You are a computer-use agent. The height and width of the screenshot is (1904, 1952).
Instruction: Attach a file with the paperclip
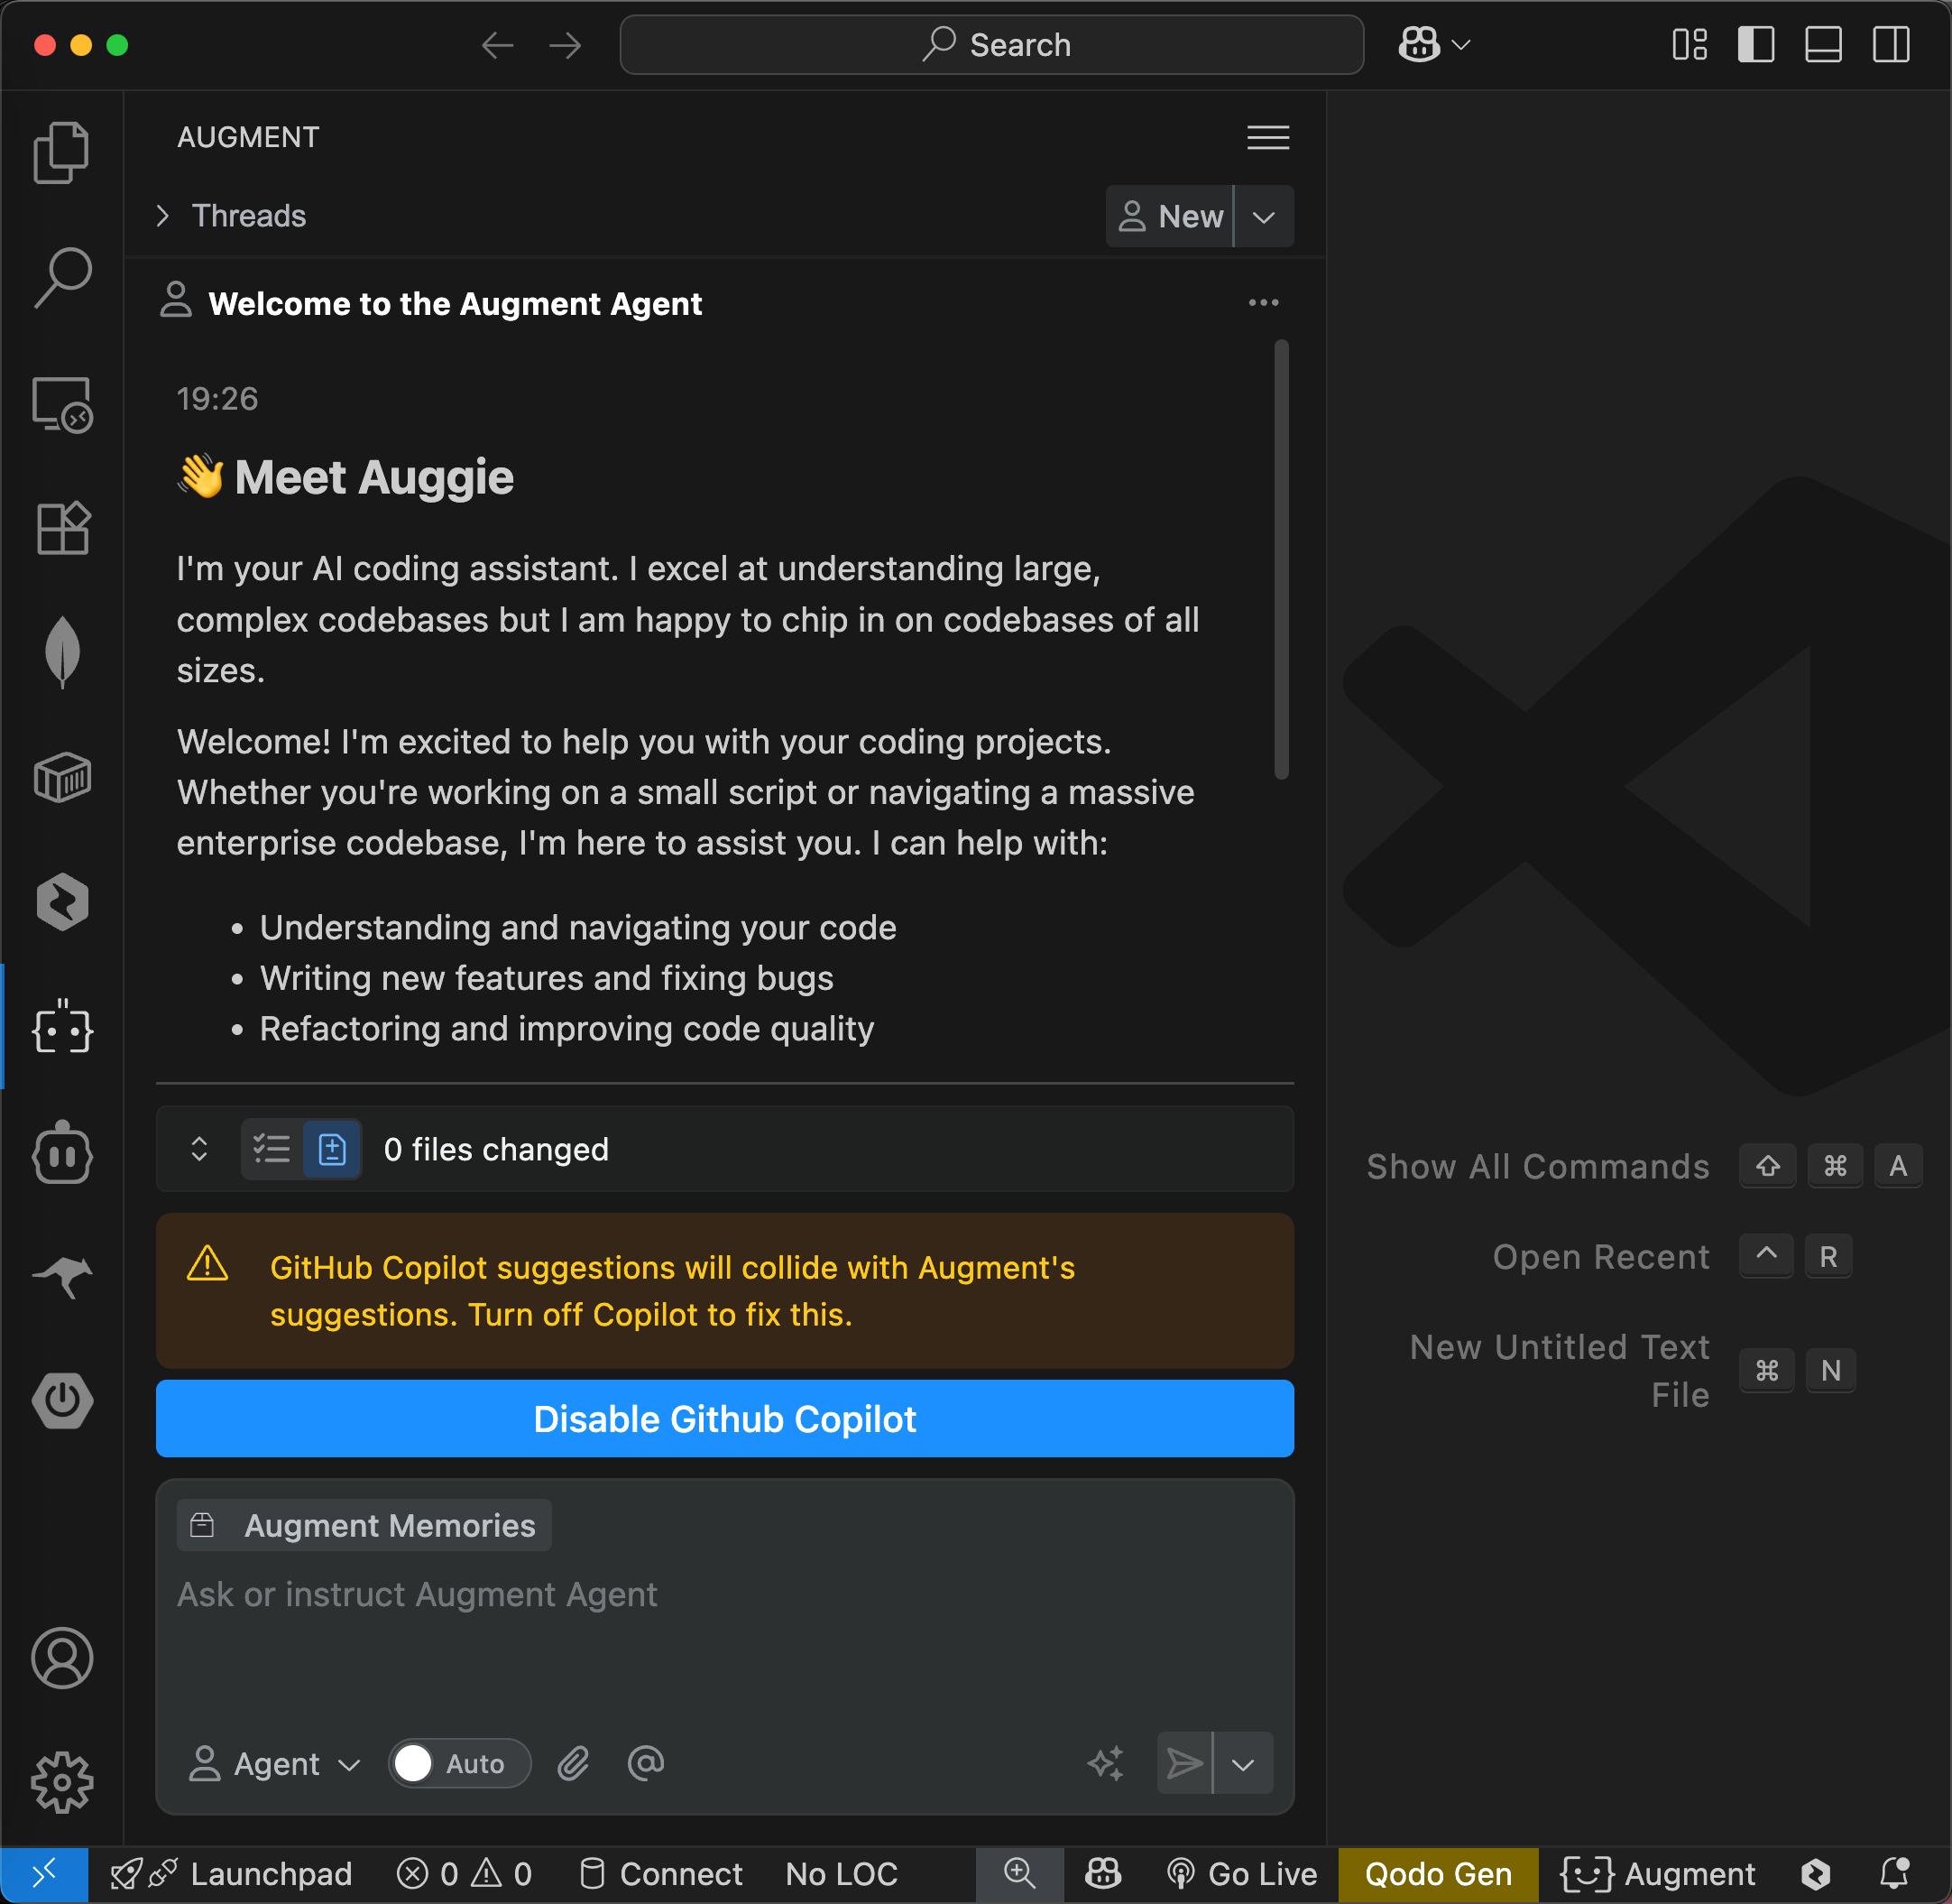tap(573, 1764)
